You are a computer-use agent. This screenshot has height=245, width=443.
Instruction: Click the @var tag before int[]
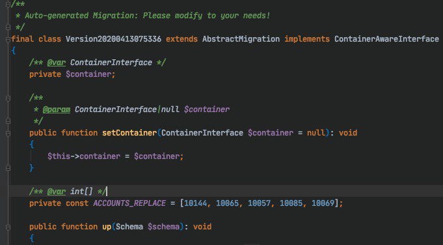[x=56, y=192]
